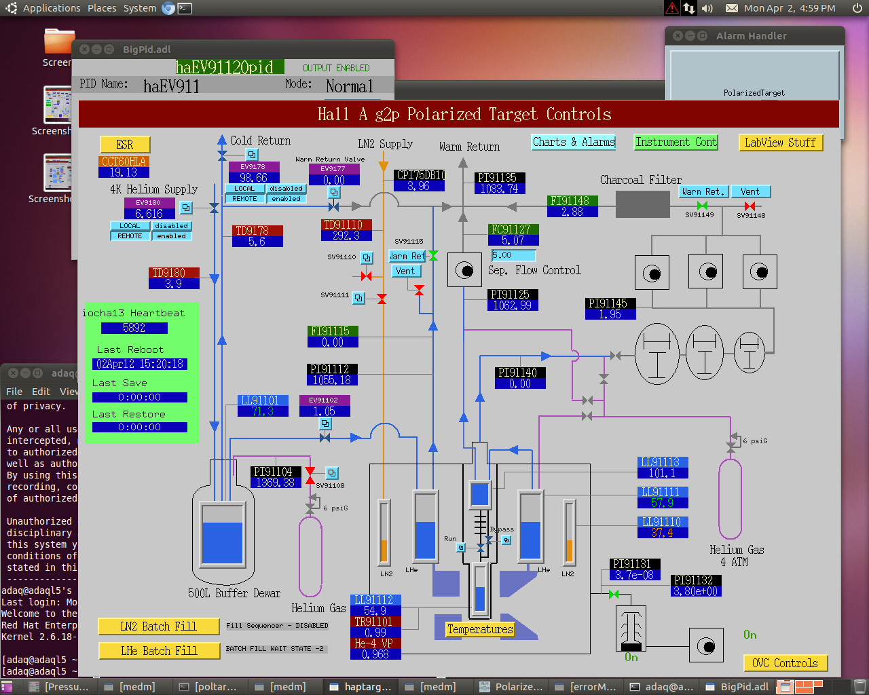The image size is (869, 695).
Task: Click the clock showing Mon Apr 2
Action: (x=790, y=8)
